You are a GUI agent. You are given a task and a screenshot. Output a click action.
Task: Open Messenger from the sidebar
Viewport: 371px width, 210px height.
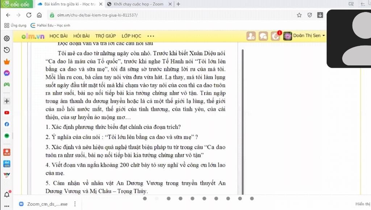click(7, 73)
